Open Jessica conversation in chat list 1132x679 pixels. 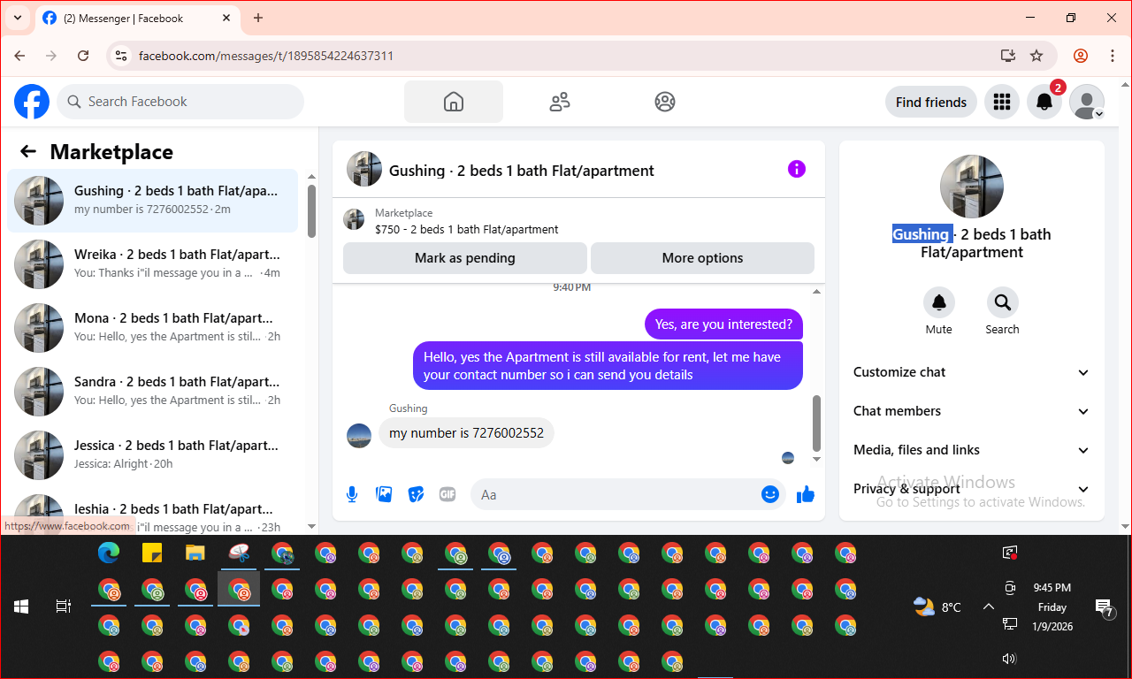pyautogui.click(x=152, y=455)
